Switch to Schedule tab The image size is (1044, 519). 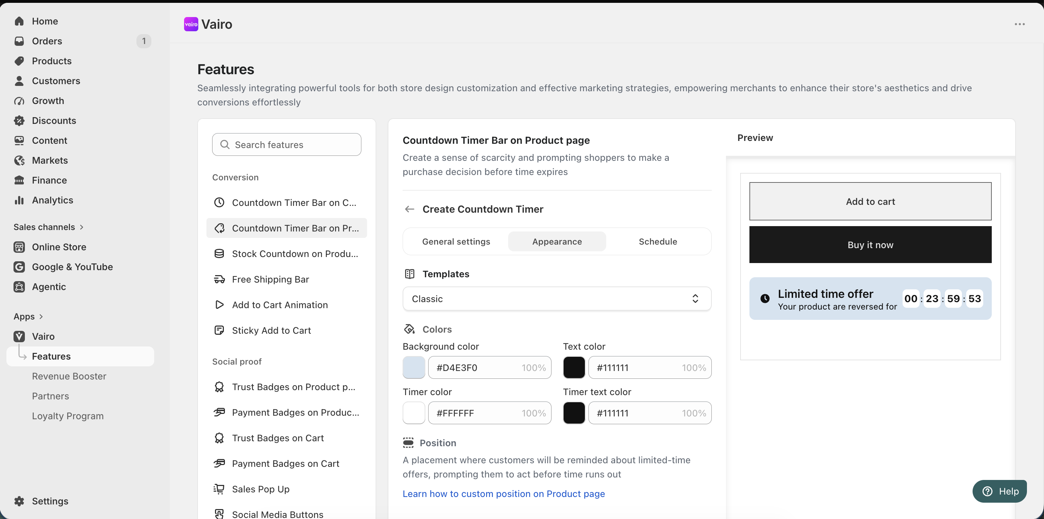click(x=658, y=241)
